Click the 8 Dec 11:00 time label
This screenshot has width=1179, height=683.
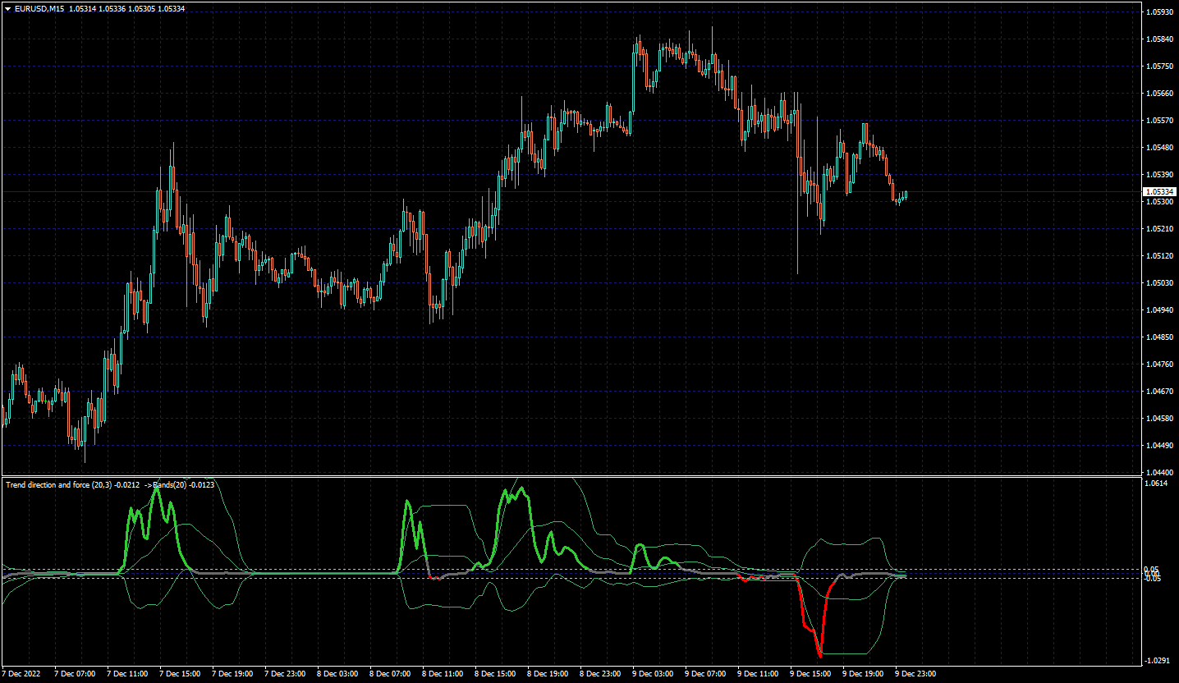(442, 674)
